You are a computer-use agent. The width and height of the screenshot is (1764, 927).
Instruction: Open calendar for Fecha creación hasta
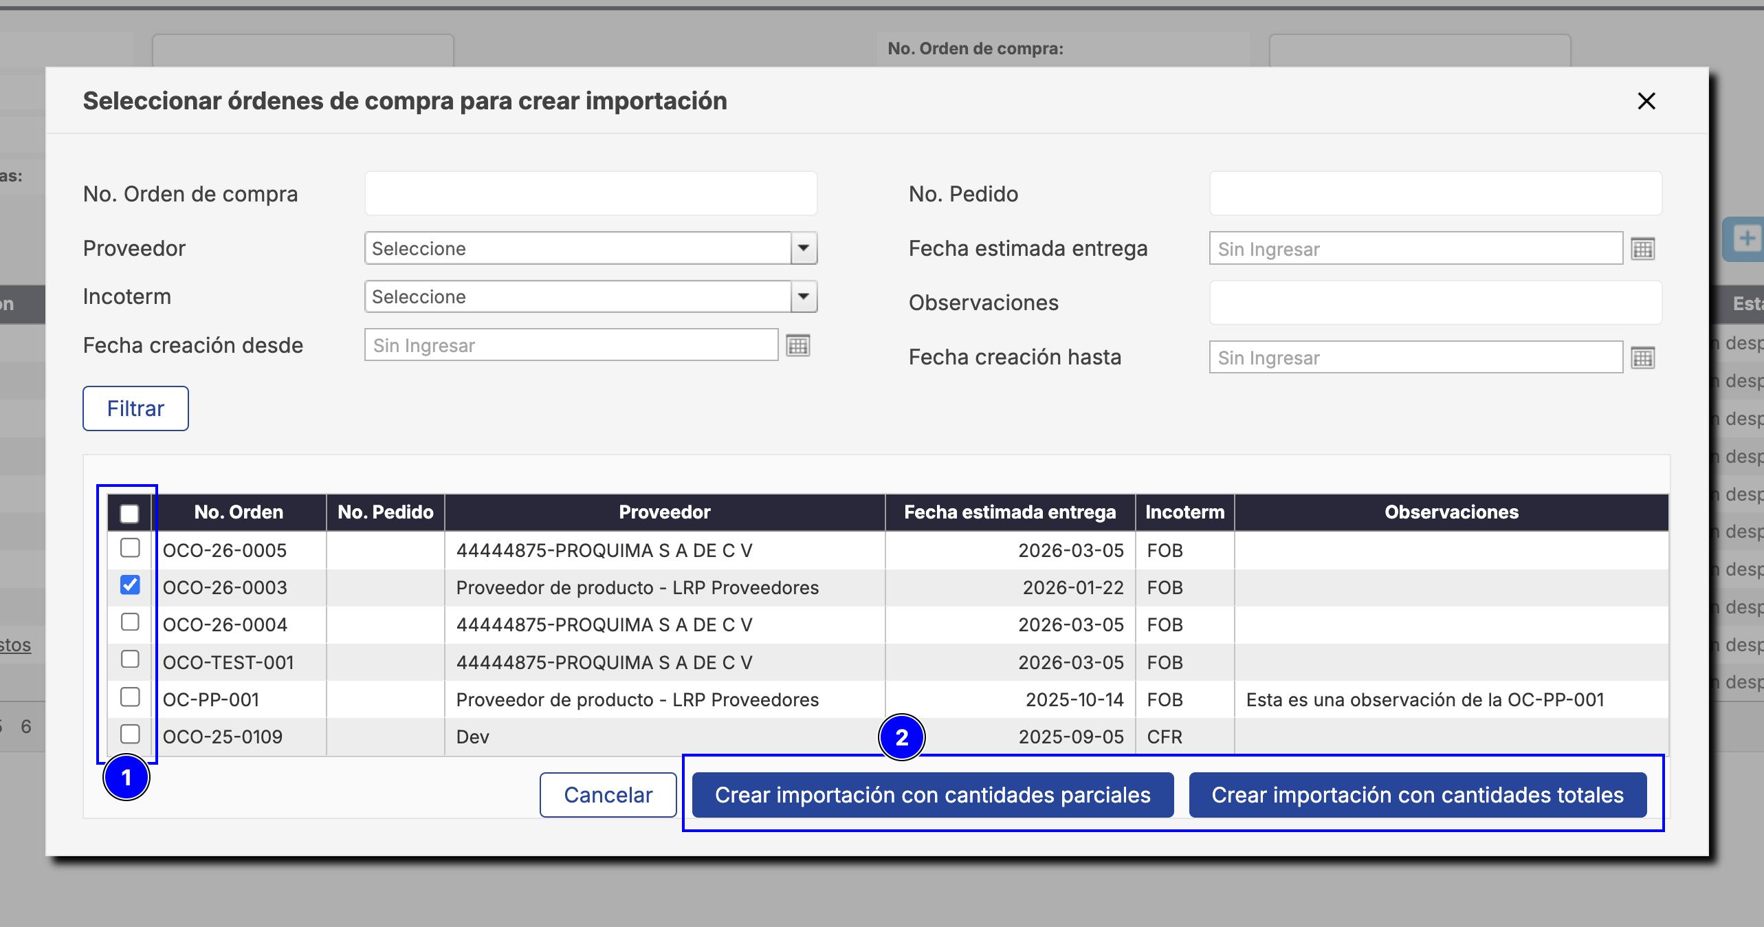tap(1642, 358)
